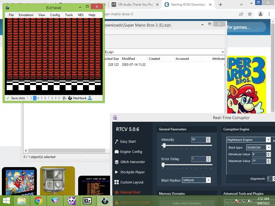The image size is (275, 206).
Task: Open the diamond gem app on taskbar
Action: pos(55,201)
